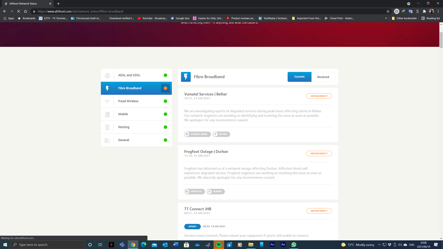Viewport: 443px width, 249px height.
Task: Open the Fixed Wireless status category
Action: 136,101
